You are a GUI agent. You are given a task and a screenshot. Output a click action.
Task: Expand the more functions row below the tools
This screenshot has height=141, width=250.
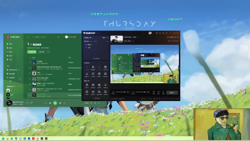[x=96, y=98]
